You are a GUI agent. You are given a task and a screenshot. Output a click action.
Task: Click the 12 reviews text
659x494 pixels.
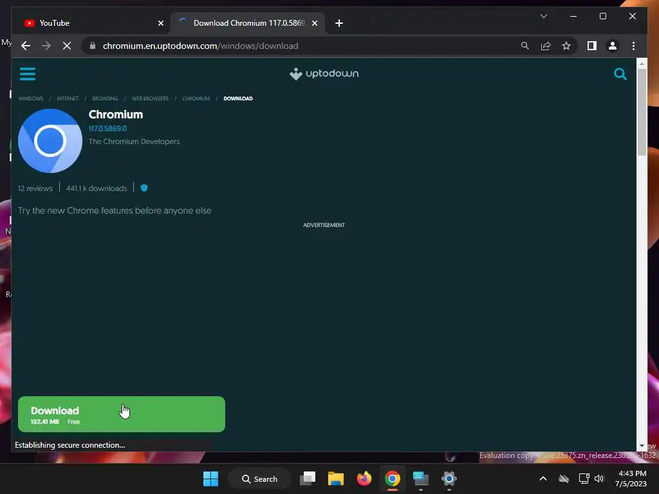click(35, 188)
